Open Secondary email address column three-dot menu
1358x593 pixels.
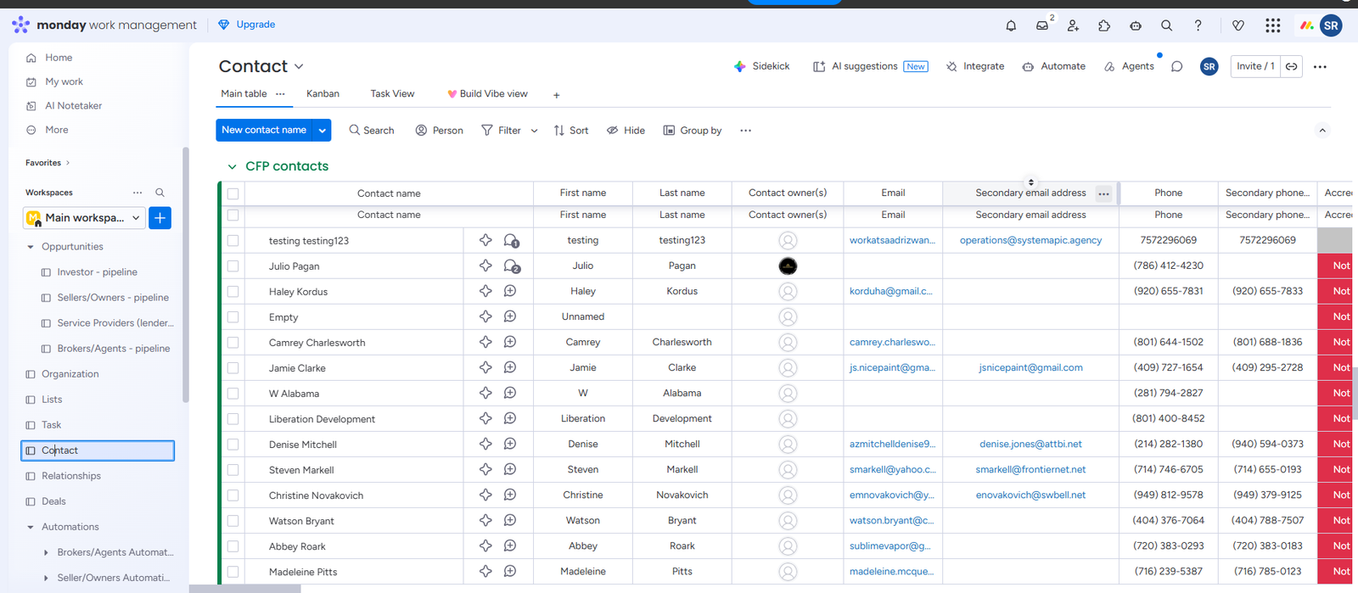tap(1103, 193)
